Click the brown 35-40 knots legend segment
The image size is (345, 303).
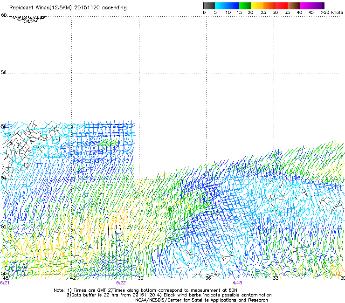pyautogui.click(x=294, y=6)
